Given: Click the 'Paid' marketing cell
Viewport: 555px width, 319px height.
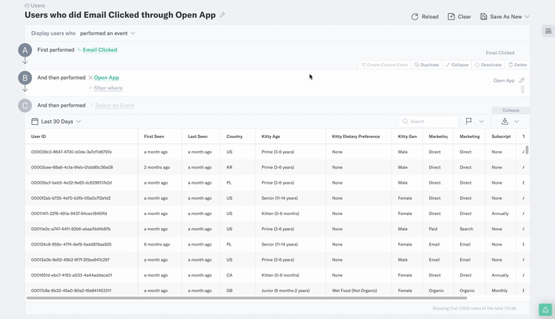Looking at the screenshot, I should click(x=433, y=229).
